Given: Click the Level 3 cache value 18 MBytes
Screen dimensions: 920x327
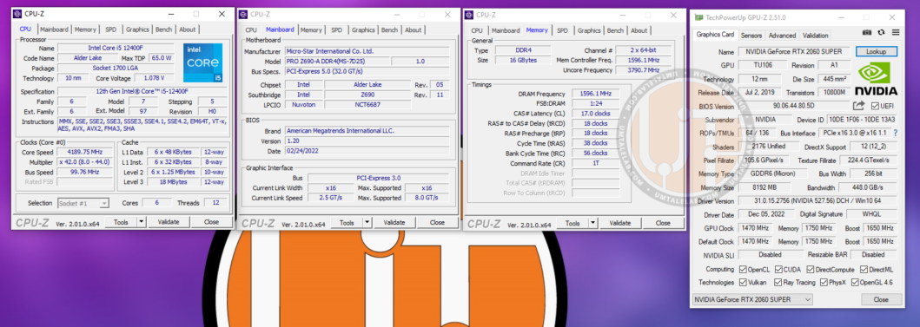Looking at the screenshot, I should [x=173, y=182].
